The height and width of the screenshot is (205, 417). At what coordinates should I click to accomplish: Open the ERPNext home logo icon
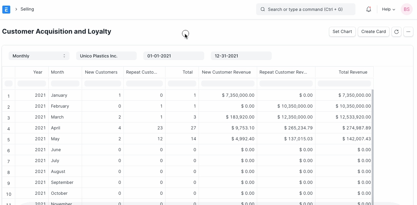[6, 9]
